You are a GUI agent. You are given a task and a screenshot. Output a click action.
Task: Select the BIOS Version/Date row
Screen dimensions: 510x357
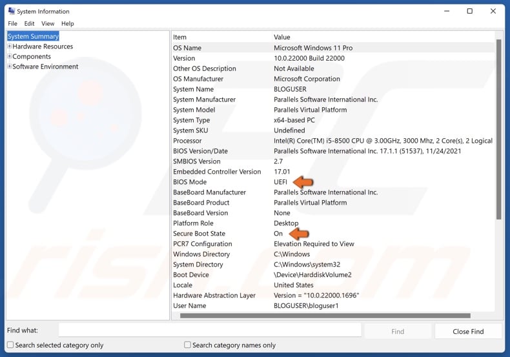tap(333, 151)
